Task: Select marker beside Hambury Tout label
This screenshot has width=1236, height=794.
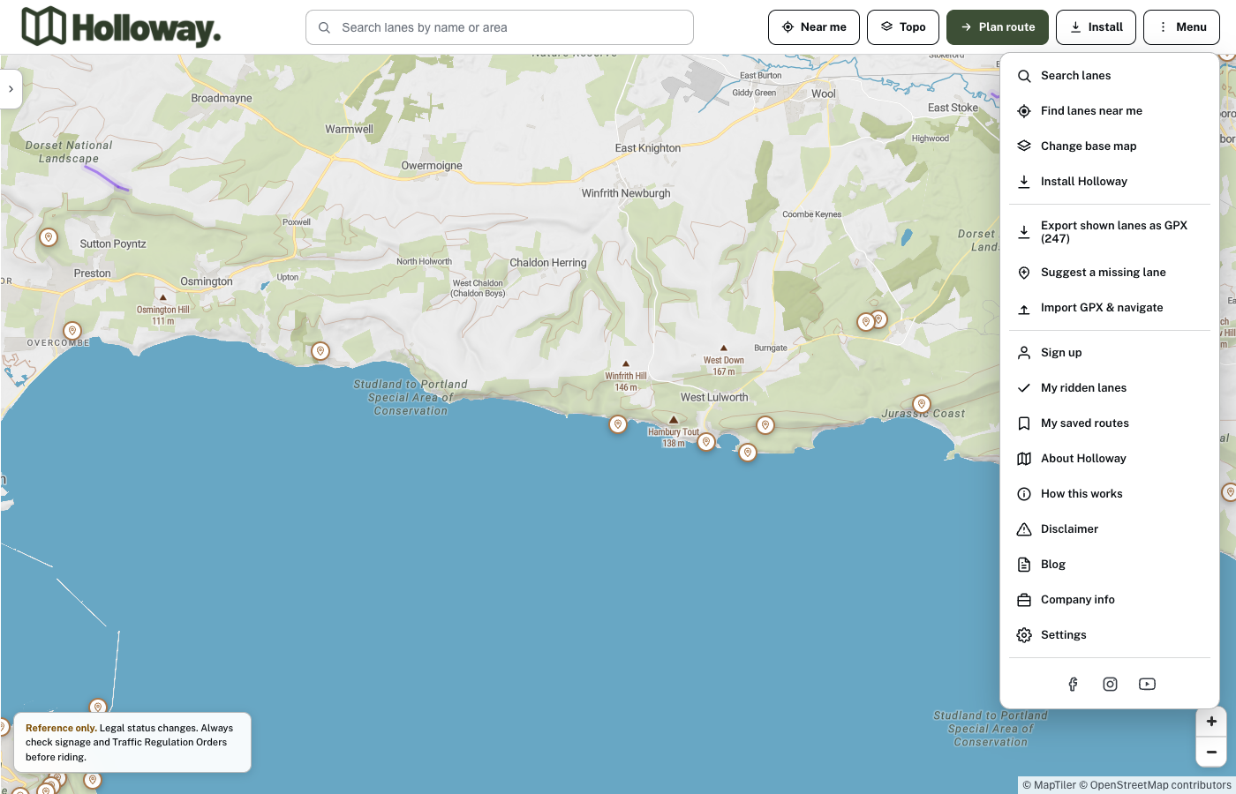Action: tap(706, 442)
